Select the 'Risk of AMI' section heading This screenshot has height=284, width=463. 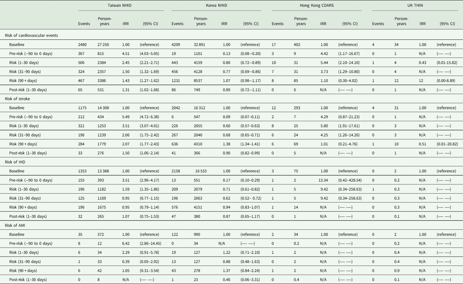[x=17, y=225]
